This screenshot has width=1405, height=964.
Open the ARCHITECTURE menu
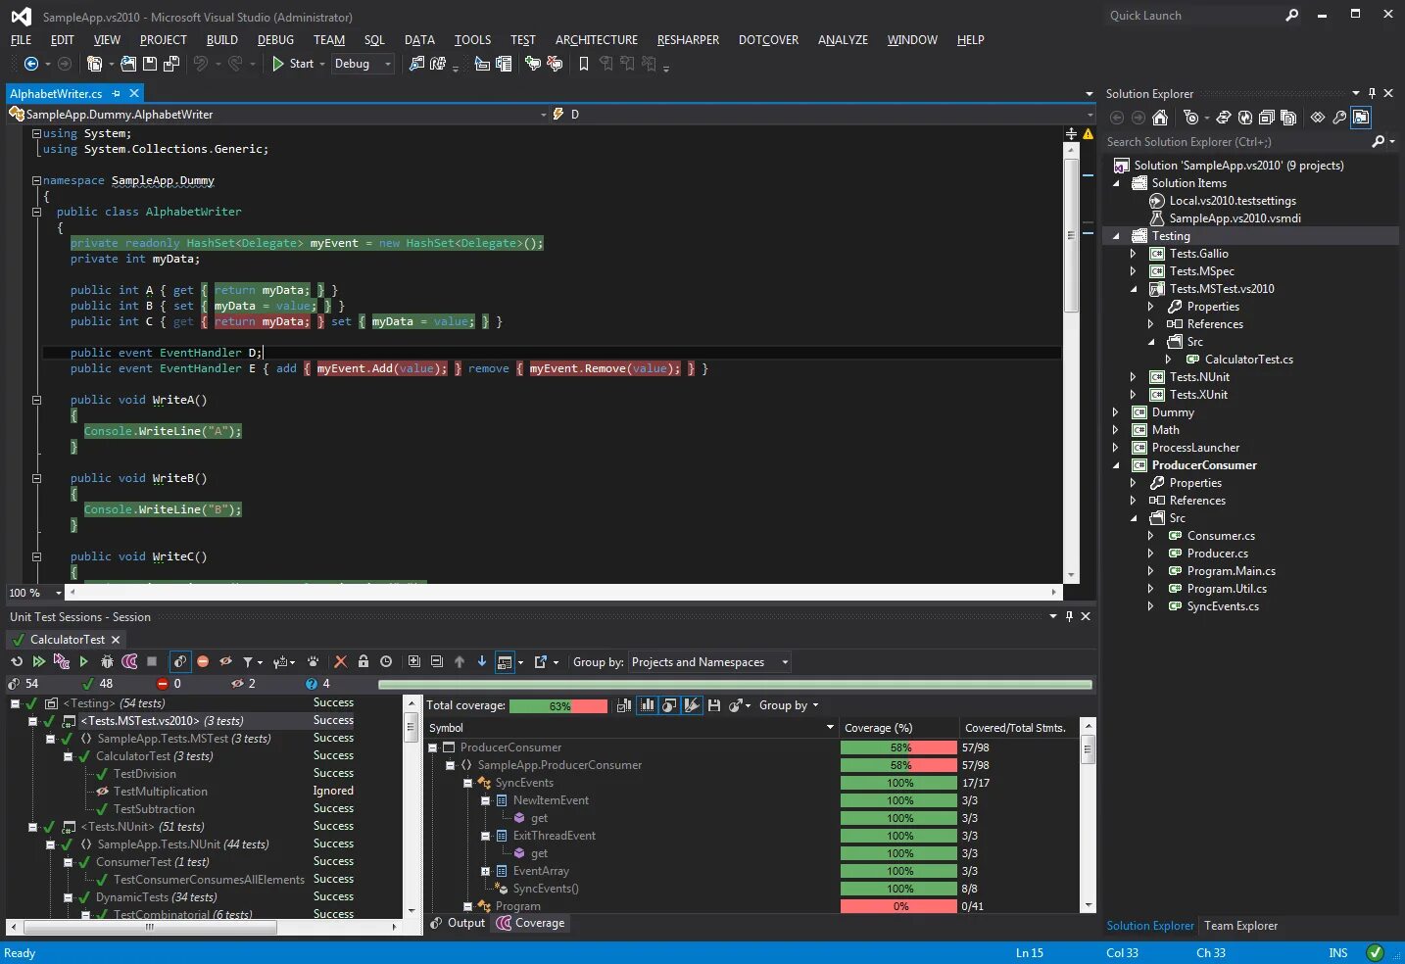[597, 40]
